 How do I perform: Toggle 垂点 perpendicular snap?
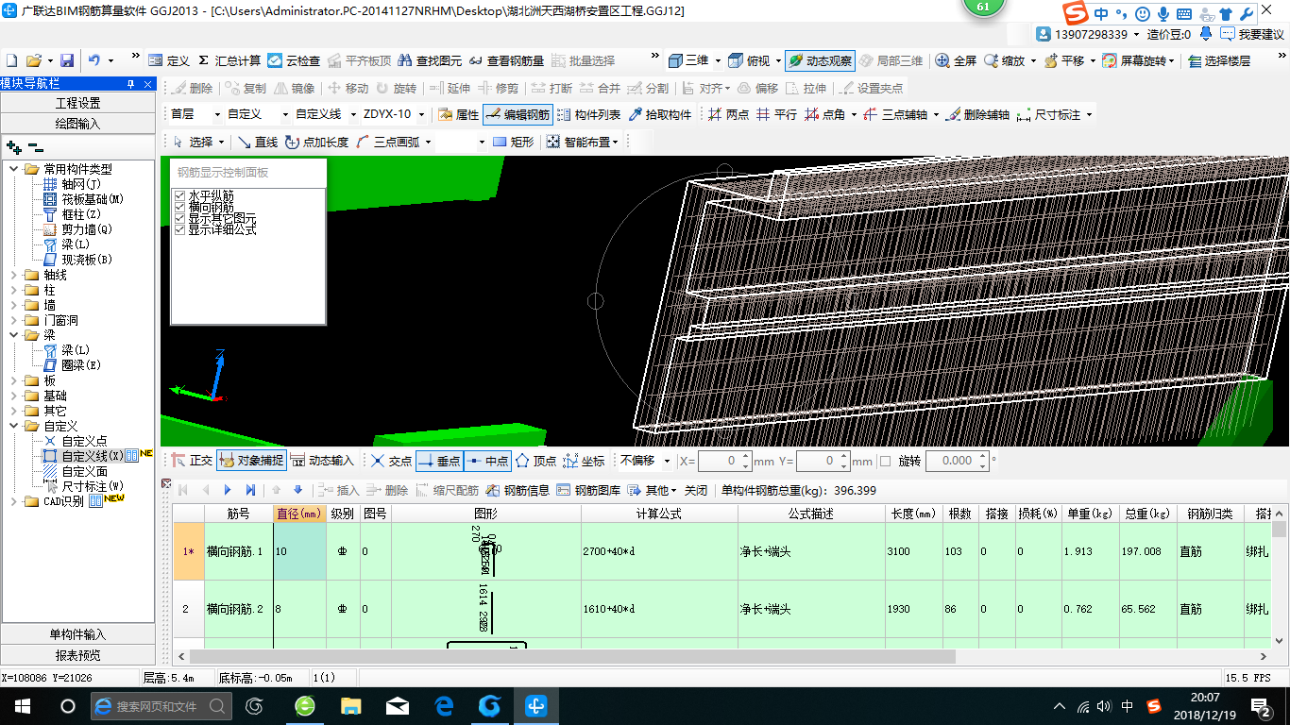438,461
